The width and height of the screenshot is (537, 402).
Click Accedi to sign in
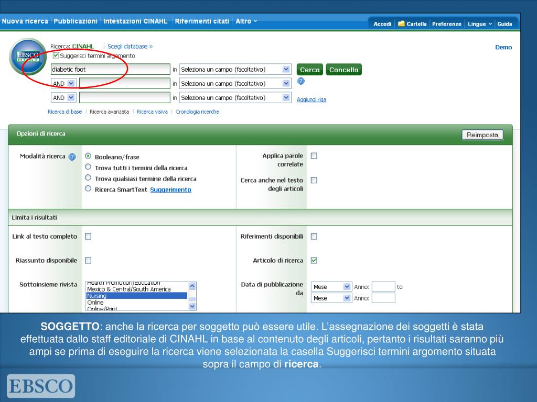(x=382, y=24)
